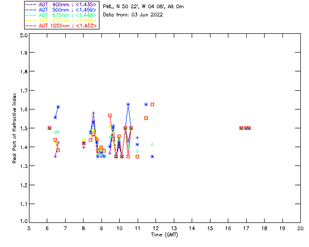Click the y-axis tick label 1.7
Screen dimensions: 309x247
point(24,91)
